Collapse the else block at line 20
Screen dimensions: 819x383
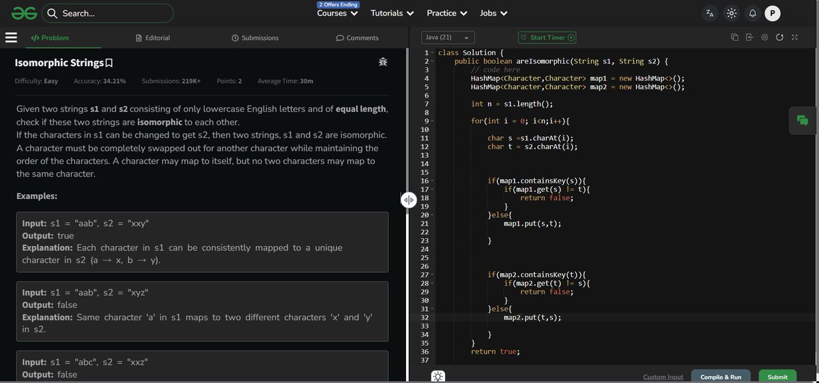(432, 215)
